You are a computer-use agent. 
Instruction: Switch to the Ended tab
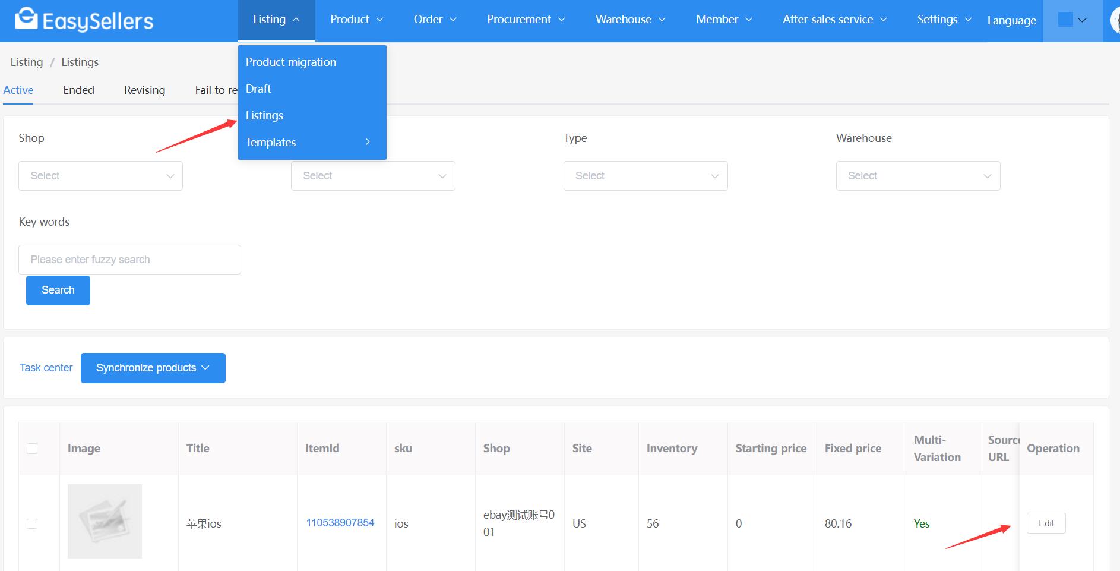tap(78, 90)
